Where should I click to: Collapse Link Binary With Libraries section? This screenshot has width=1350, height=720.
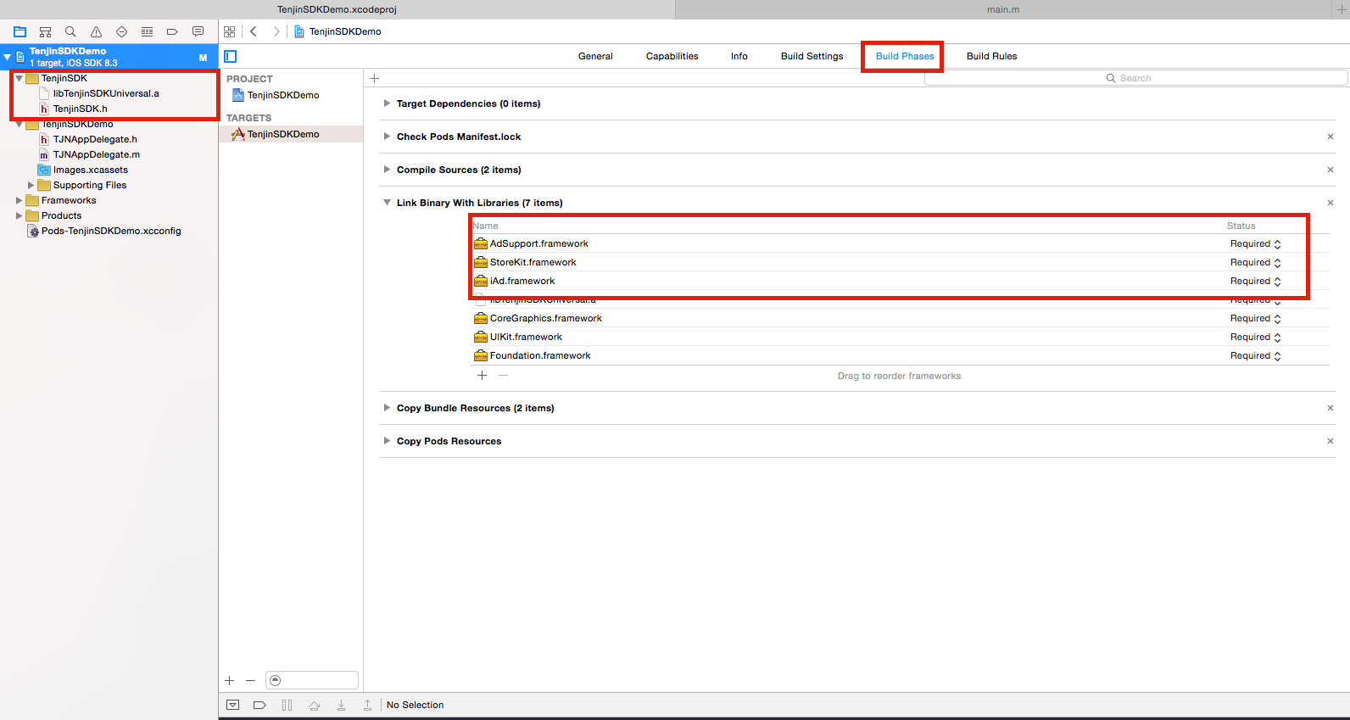point(387,203)
